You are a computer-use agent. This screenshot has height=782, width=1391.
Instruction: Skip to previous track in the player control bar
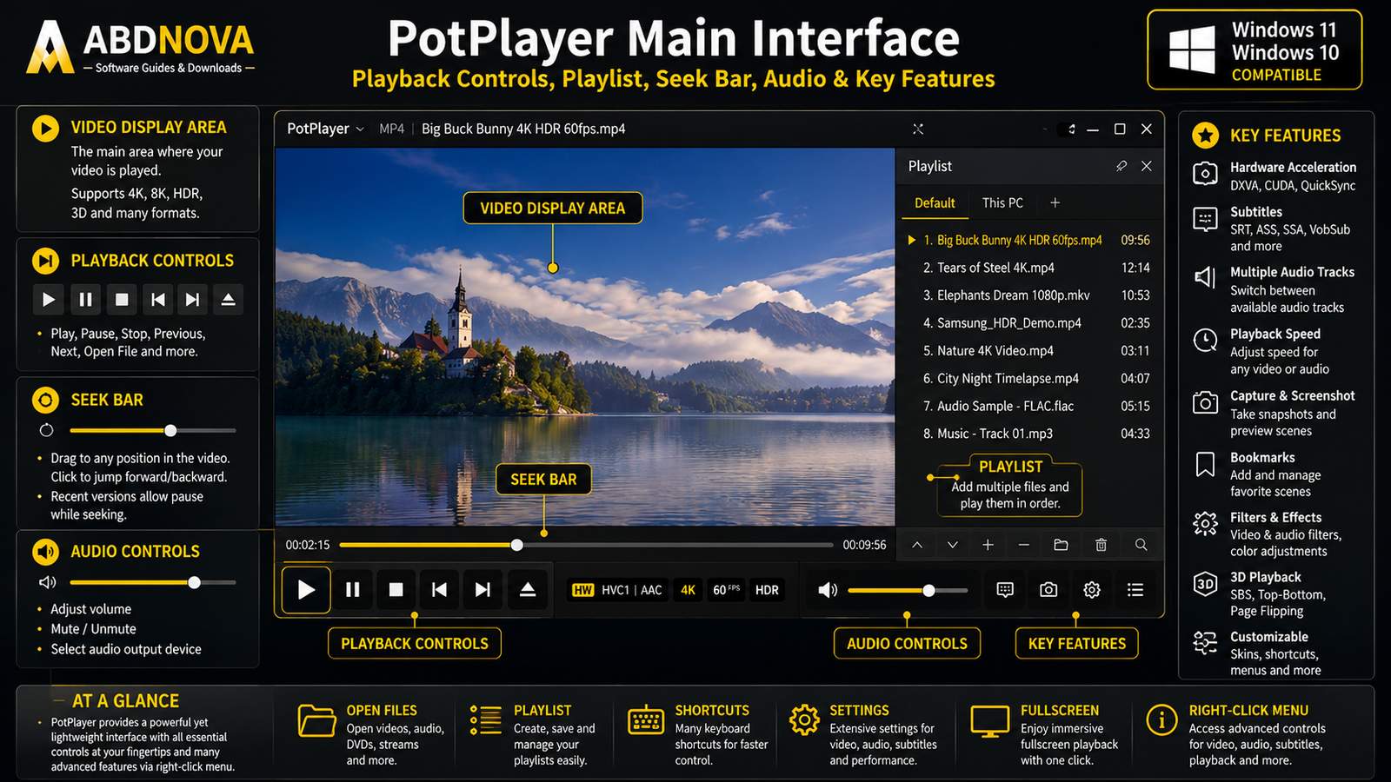[439, 590]
